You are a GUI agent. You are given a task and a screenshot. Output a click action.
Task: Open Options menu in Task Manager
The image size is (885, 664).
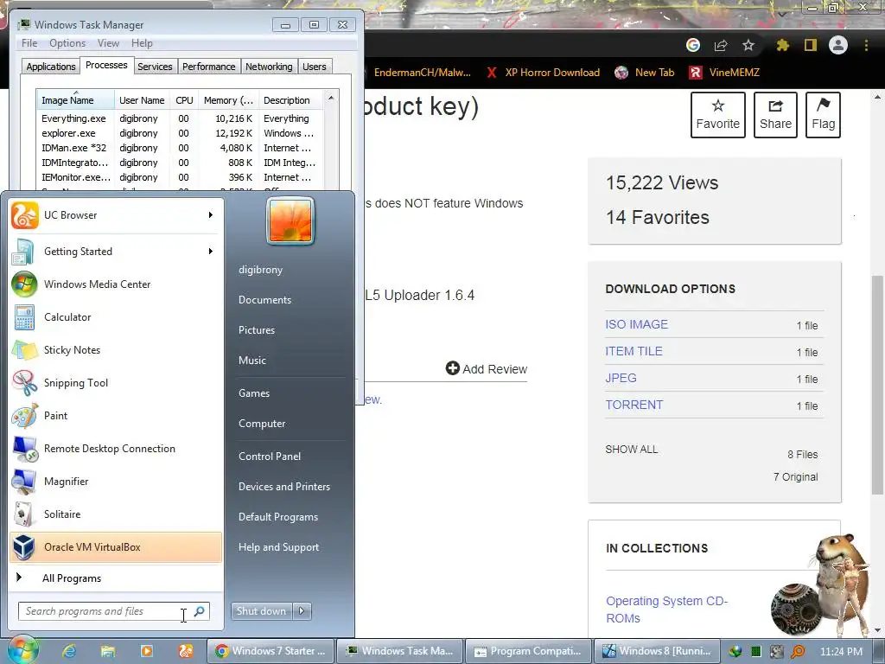(x=67, y=43)
